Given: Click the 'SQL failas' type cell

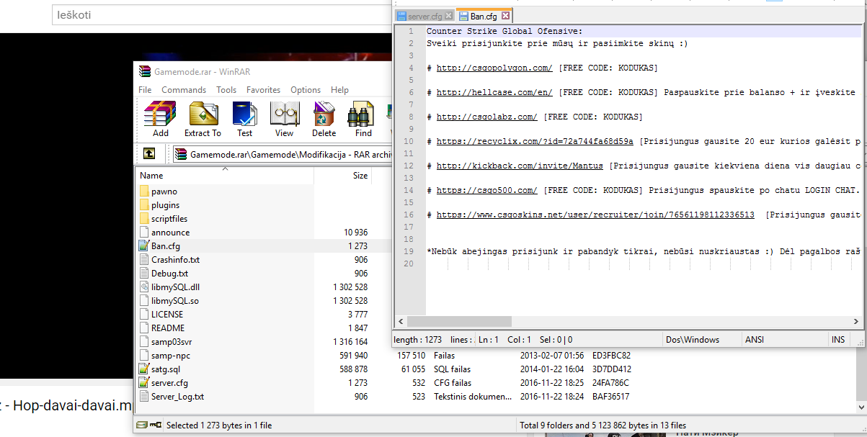Looking at the screenshot, I should coord(452,369).
